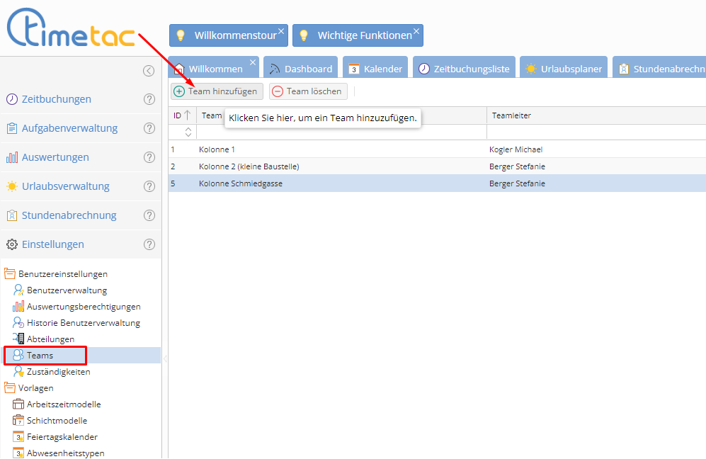Open the Zeitbuchungsliste tab
Screen dimensions: 706x459
[x=464, y=69]
